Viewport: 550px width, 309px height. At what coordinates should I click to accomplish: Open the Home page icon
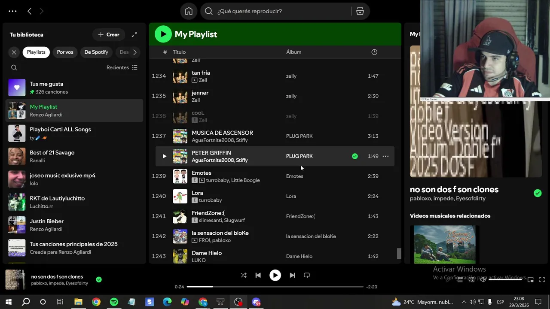[189, 11]
